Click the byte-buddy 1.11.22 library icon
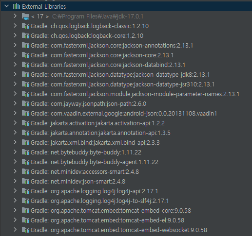The height and width of the screenshot is (236, 252). (25, 152)
